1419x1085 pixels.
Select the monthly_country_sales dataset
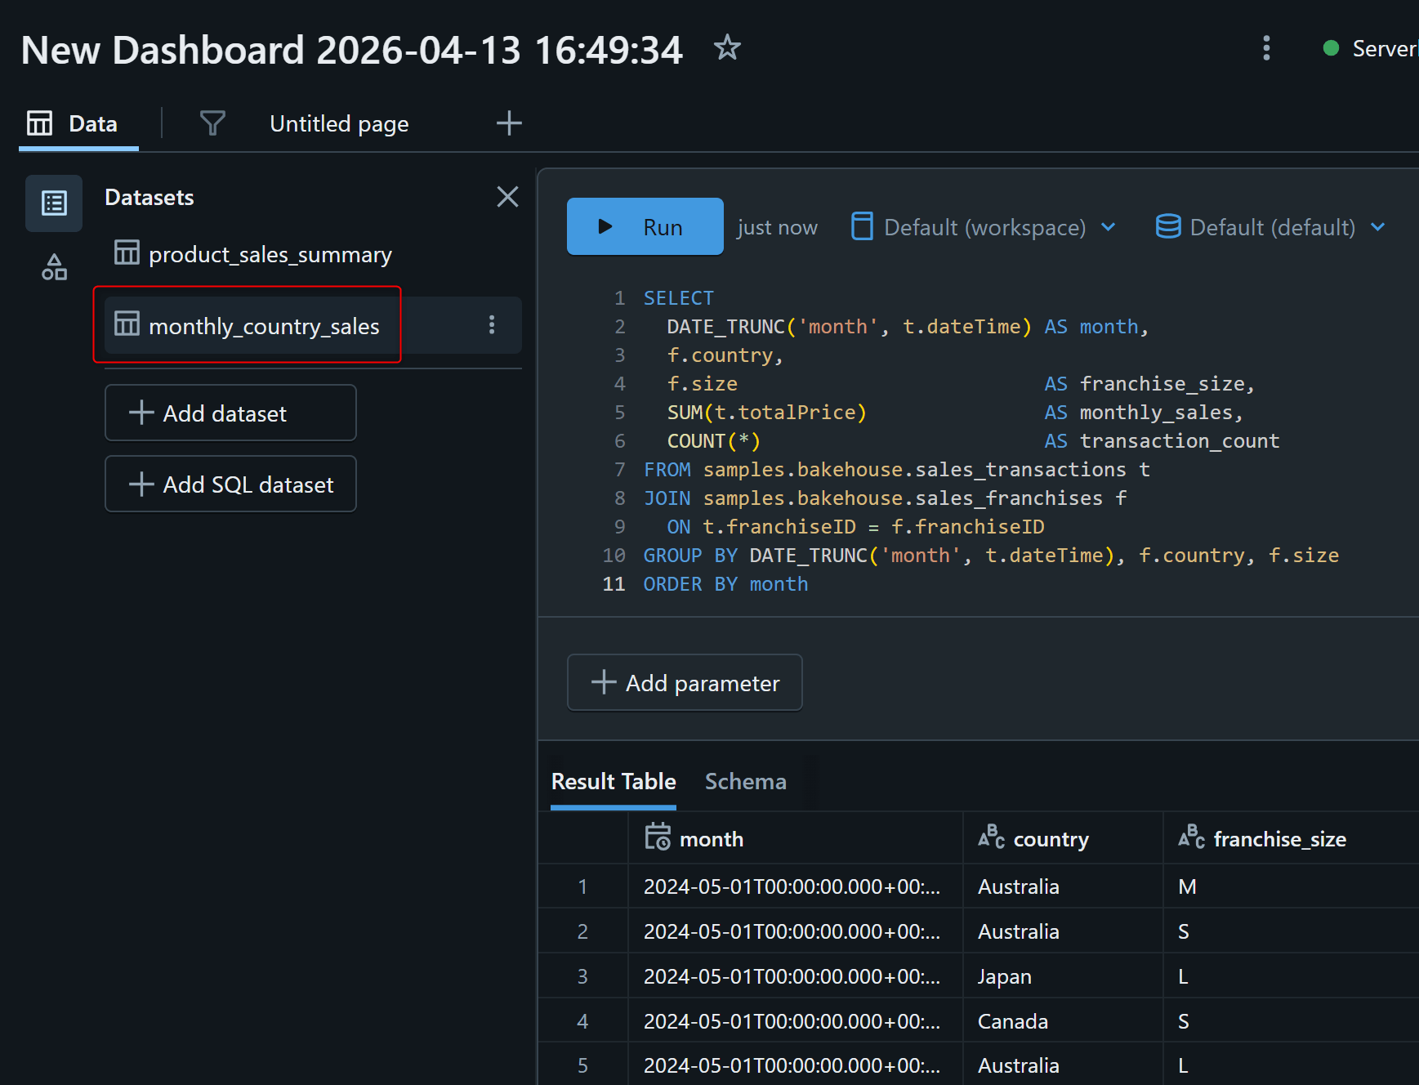pos(263,326)
